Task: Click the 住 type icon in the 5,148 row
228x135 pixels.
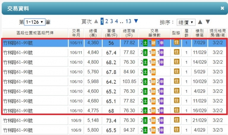Action: pos(176,120)
